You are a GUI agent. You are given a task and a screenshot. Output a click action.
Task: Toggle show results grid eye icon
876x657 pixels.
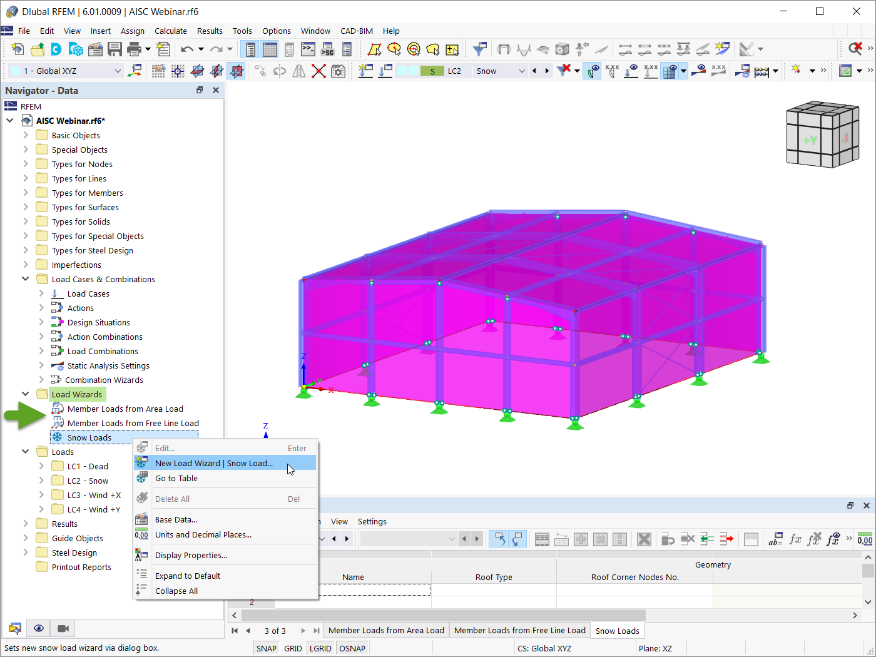point(670,71)
